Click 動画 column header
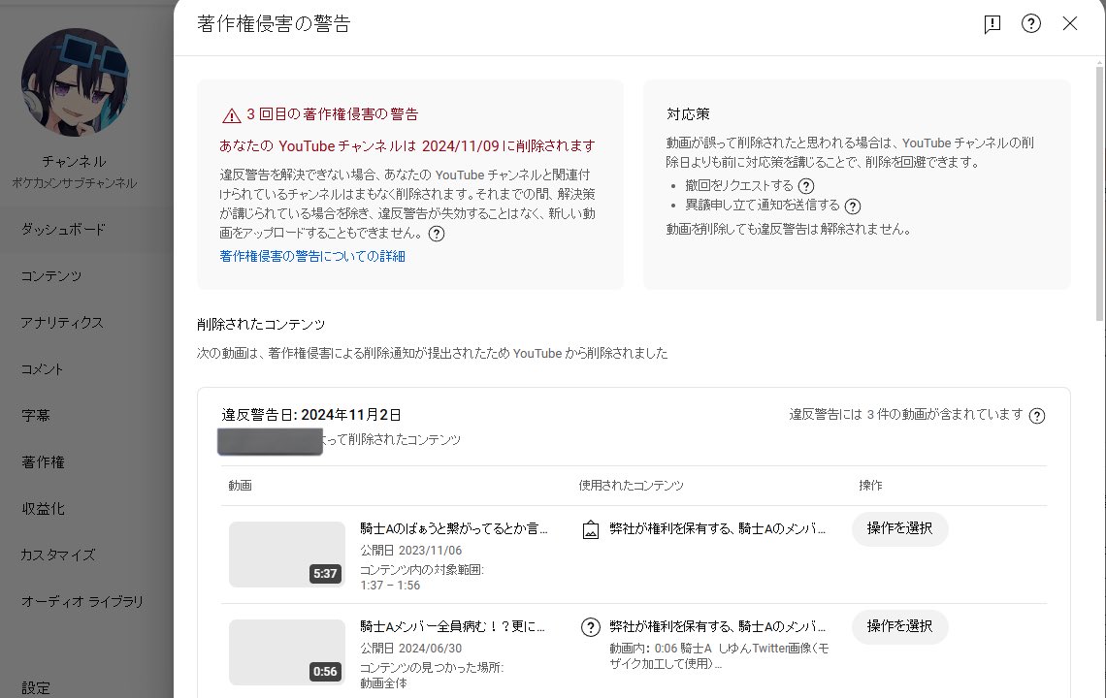Image resolution: width=1106 pixels, height=698 pixels. click(x=240, y=485)
